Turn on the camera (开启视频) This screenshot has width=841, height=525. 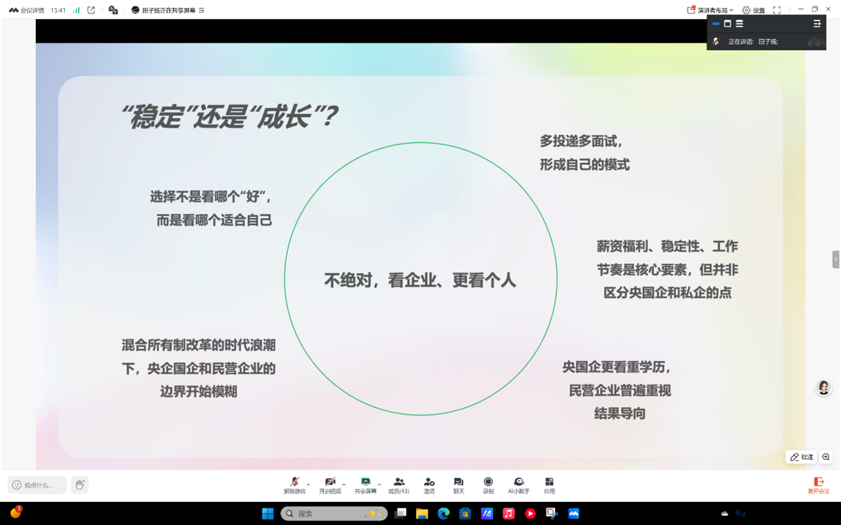330,485
